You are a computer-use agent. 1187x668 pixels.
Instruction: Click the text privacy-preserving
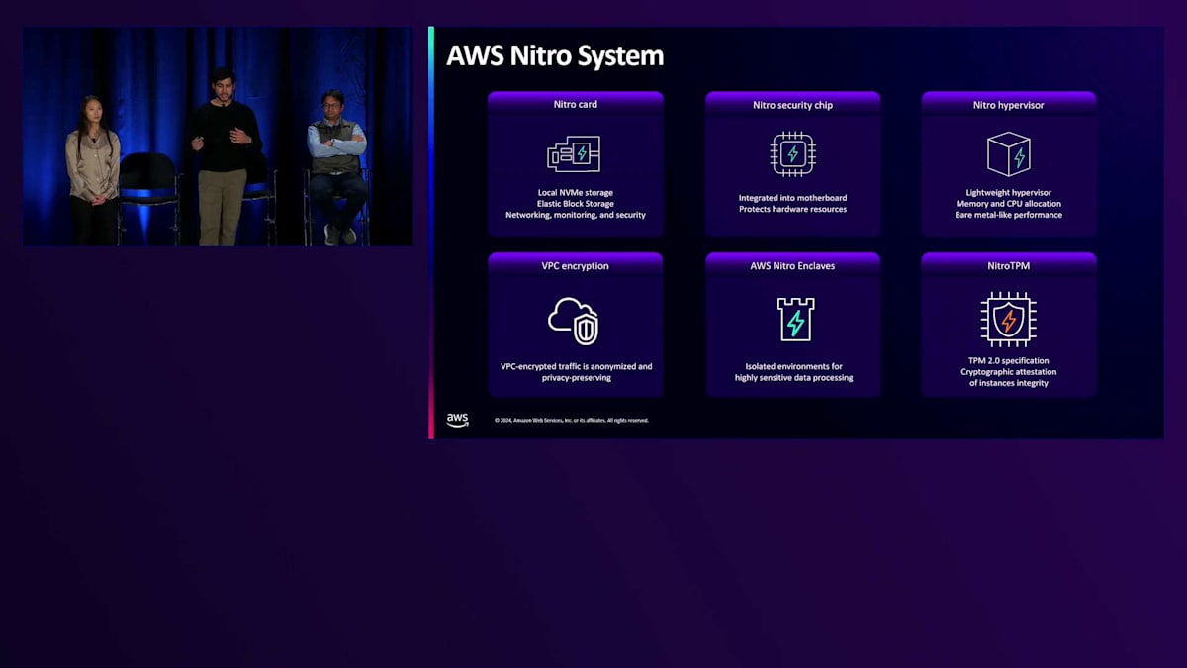tap(576, 377)
